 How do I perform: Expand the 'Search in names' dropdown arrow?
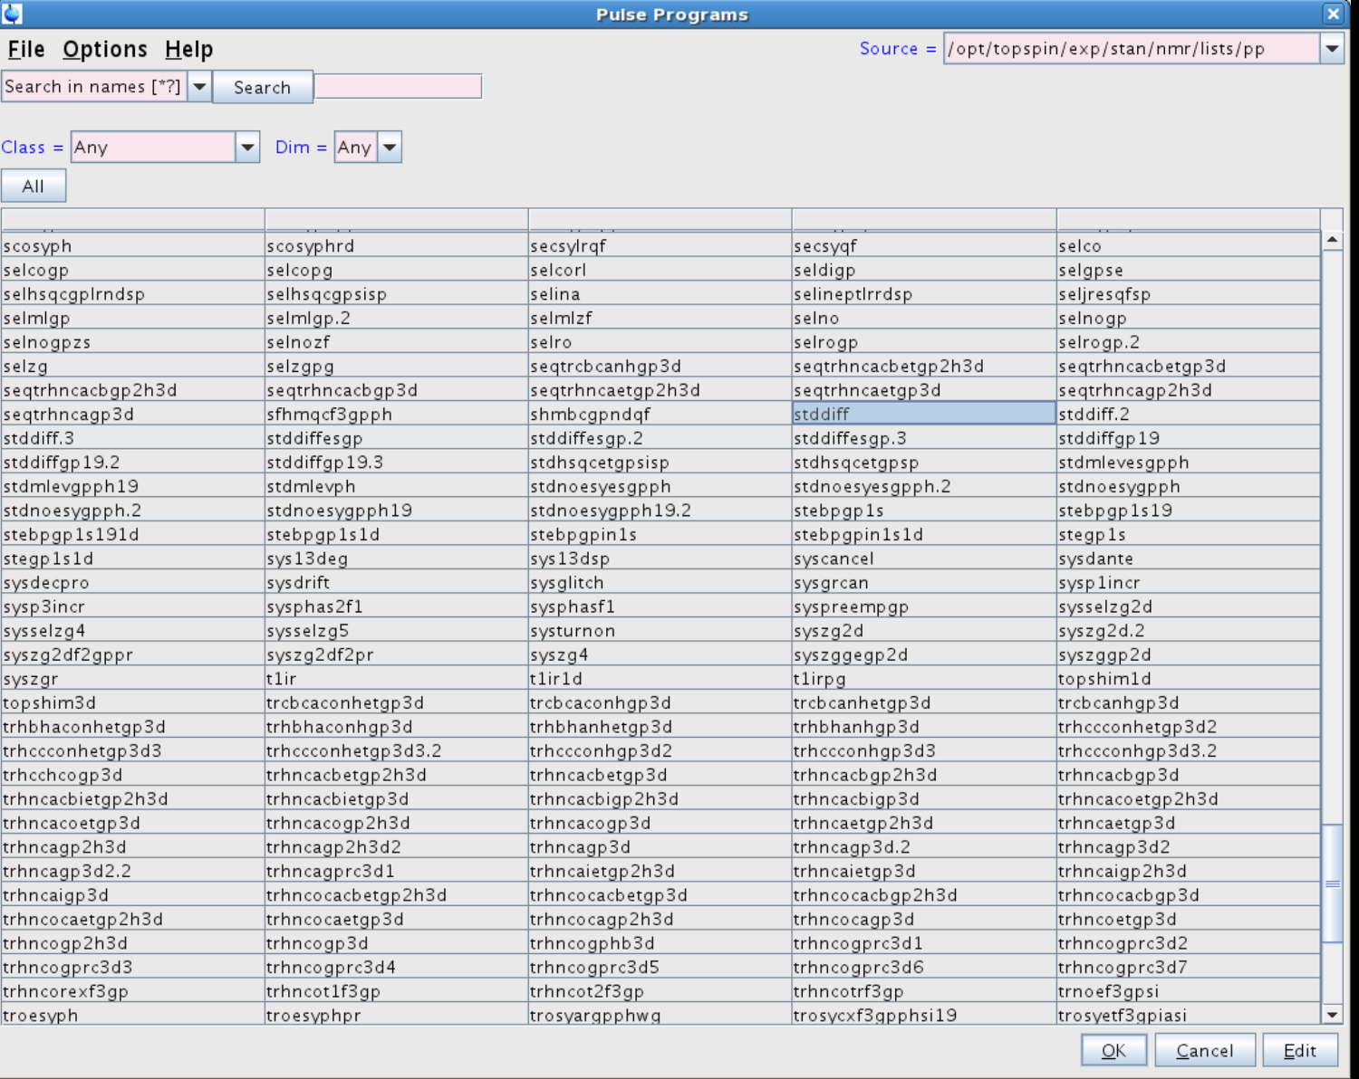(x=199, y=87)
